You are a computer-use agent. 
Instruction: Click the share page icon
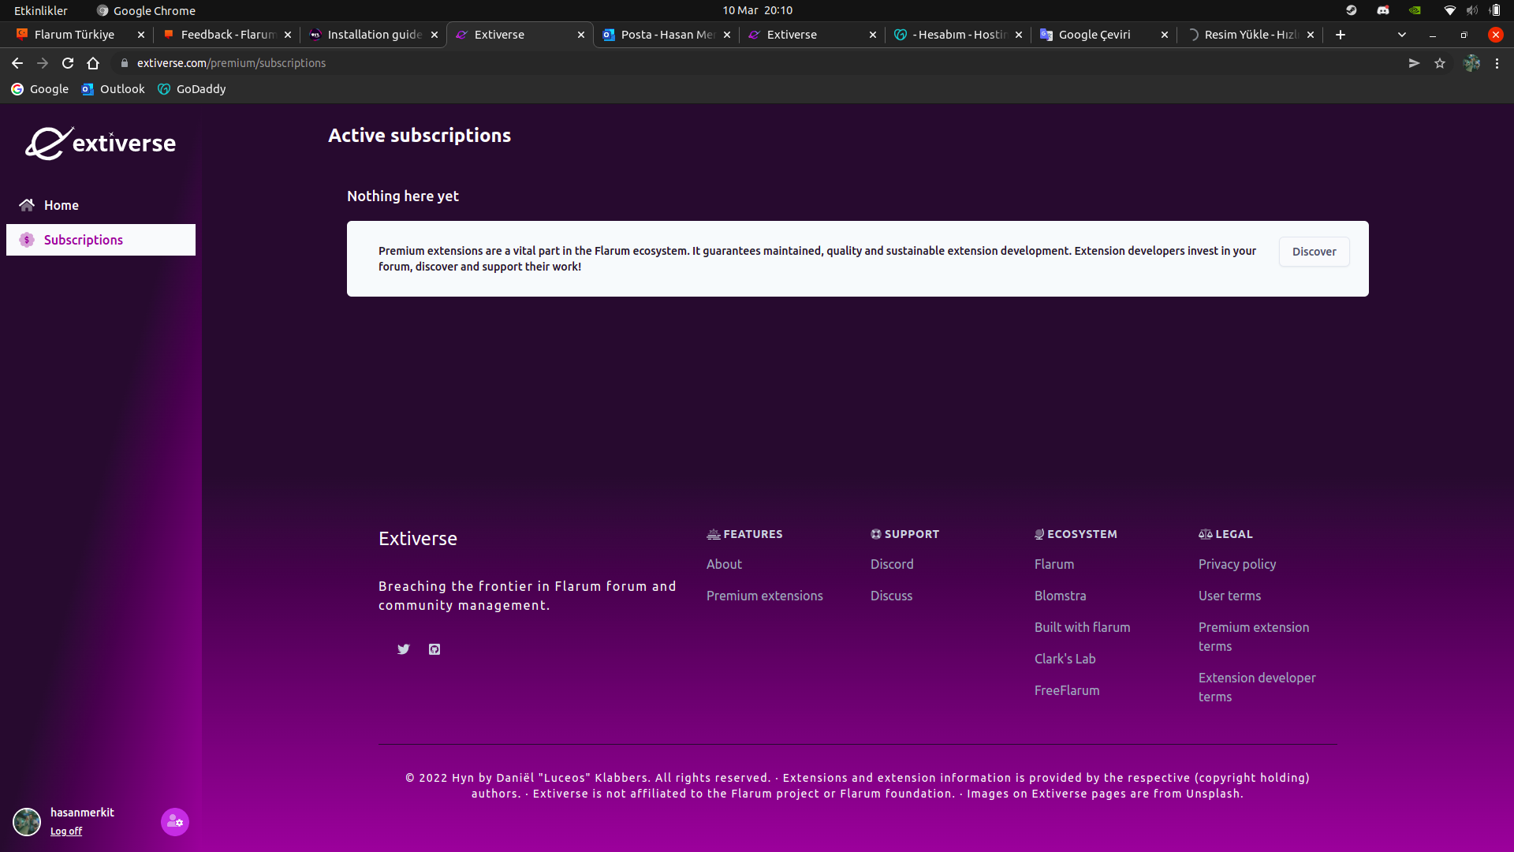point(1414,63)
